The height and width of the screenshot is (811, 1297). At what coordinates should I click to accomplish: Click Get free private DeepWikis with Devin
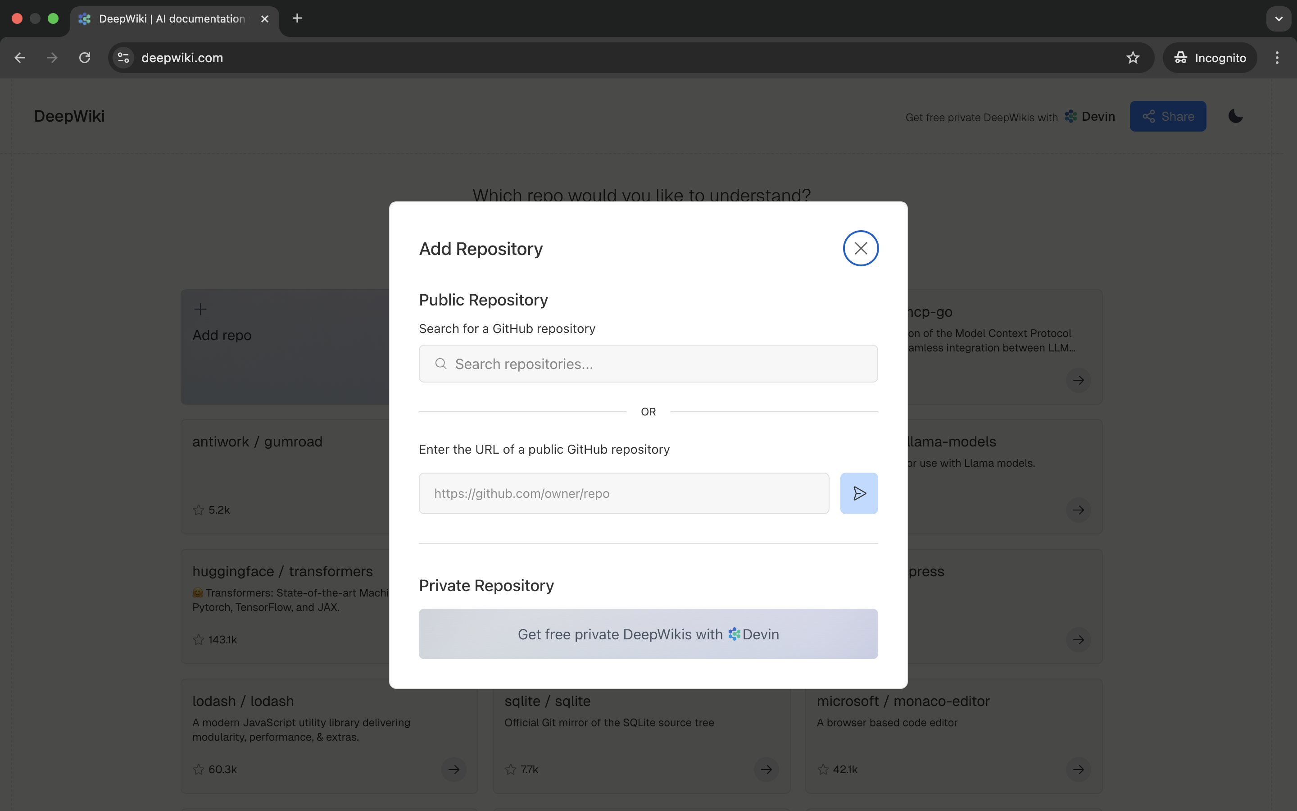click(x=648, y=634)
